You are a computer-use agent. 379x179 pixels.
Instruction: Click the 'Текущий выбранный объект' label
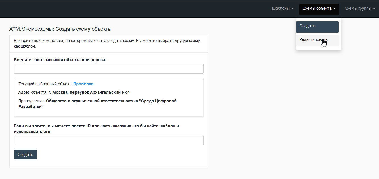45,84
